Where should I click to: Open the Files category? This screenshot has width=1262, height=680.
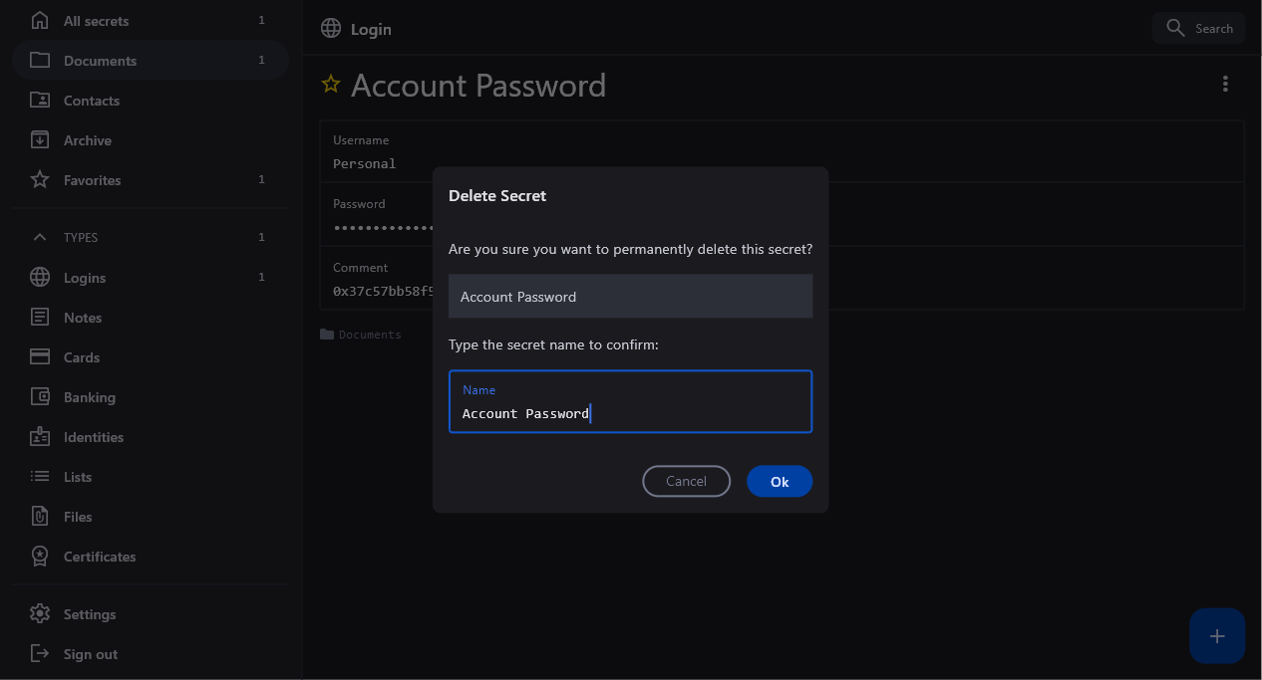78,517
